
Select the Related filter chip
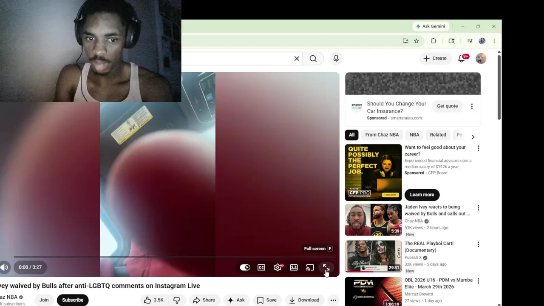(x=438, y=135)
